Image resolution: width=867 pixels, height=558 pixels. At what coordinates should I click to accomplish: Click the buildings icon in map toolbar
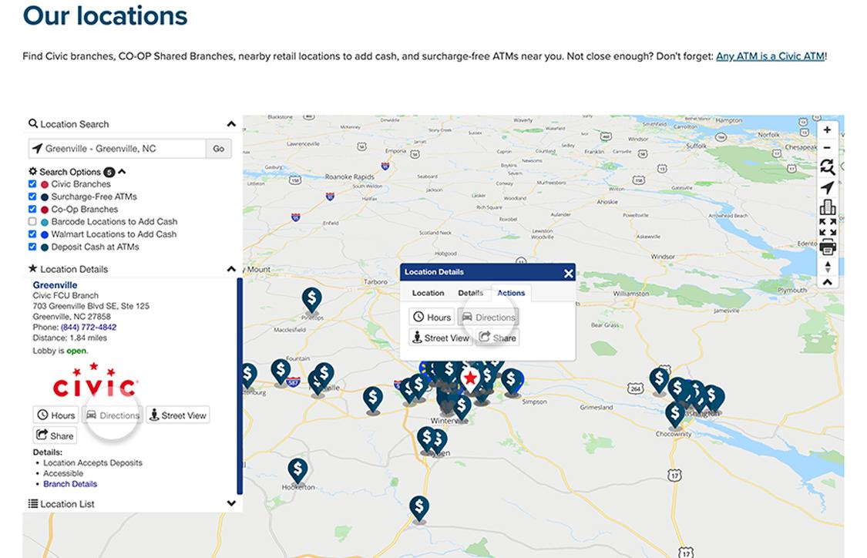click(x=827, y=207)
